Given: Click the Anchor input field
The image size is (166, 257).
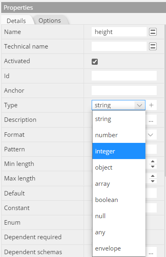Looking at the screenshot, I should (x=124, y=91).
